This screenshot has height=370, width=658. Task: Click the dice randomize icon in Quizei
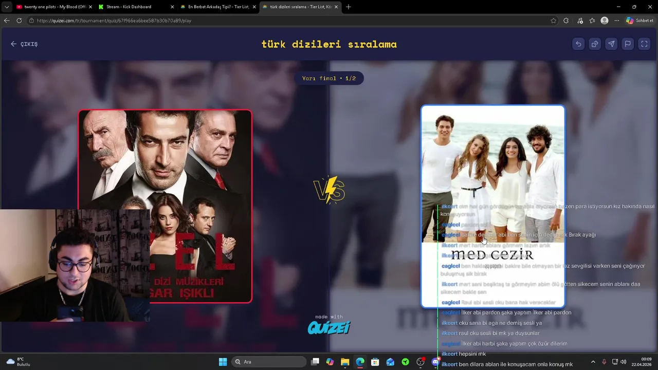(x=595, y=44)
